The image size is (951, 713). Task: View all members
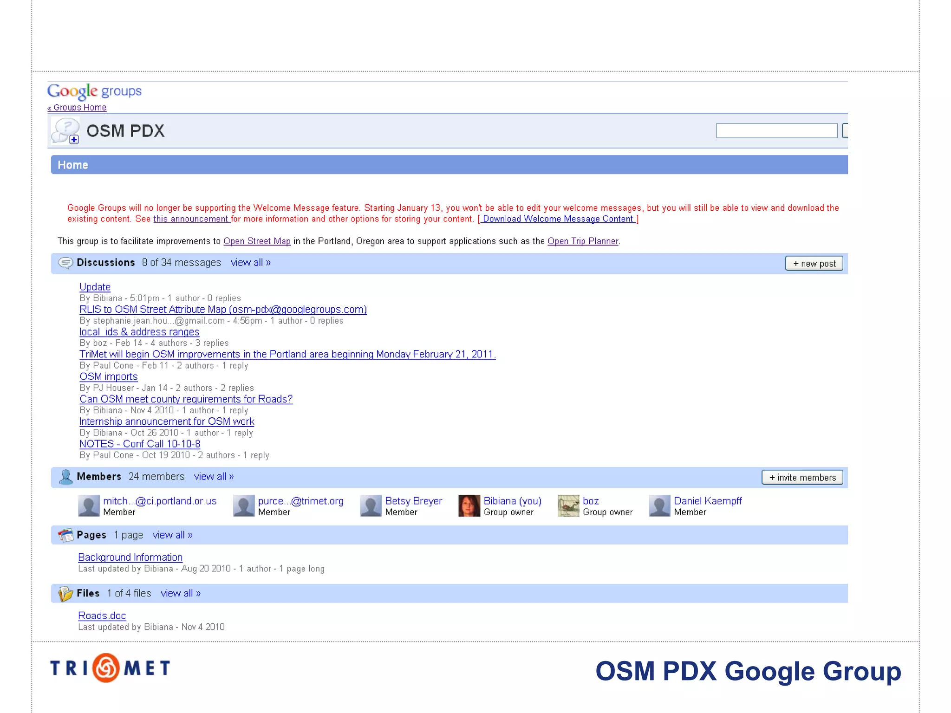pos(214,477)
